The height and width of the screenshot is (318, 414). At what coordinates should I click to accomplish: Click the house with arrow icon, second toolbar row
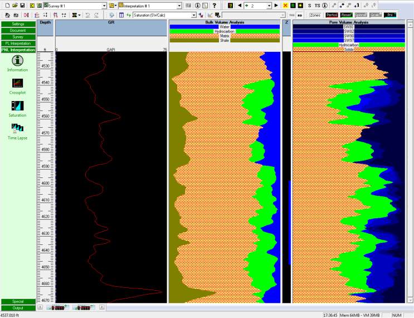7,15
